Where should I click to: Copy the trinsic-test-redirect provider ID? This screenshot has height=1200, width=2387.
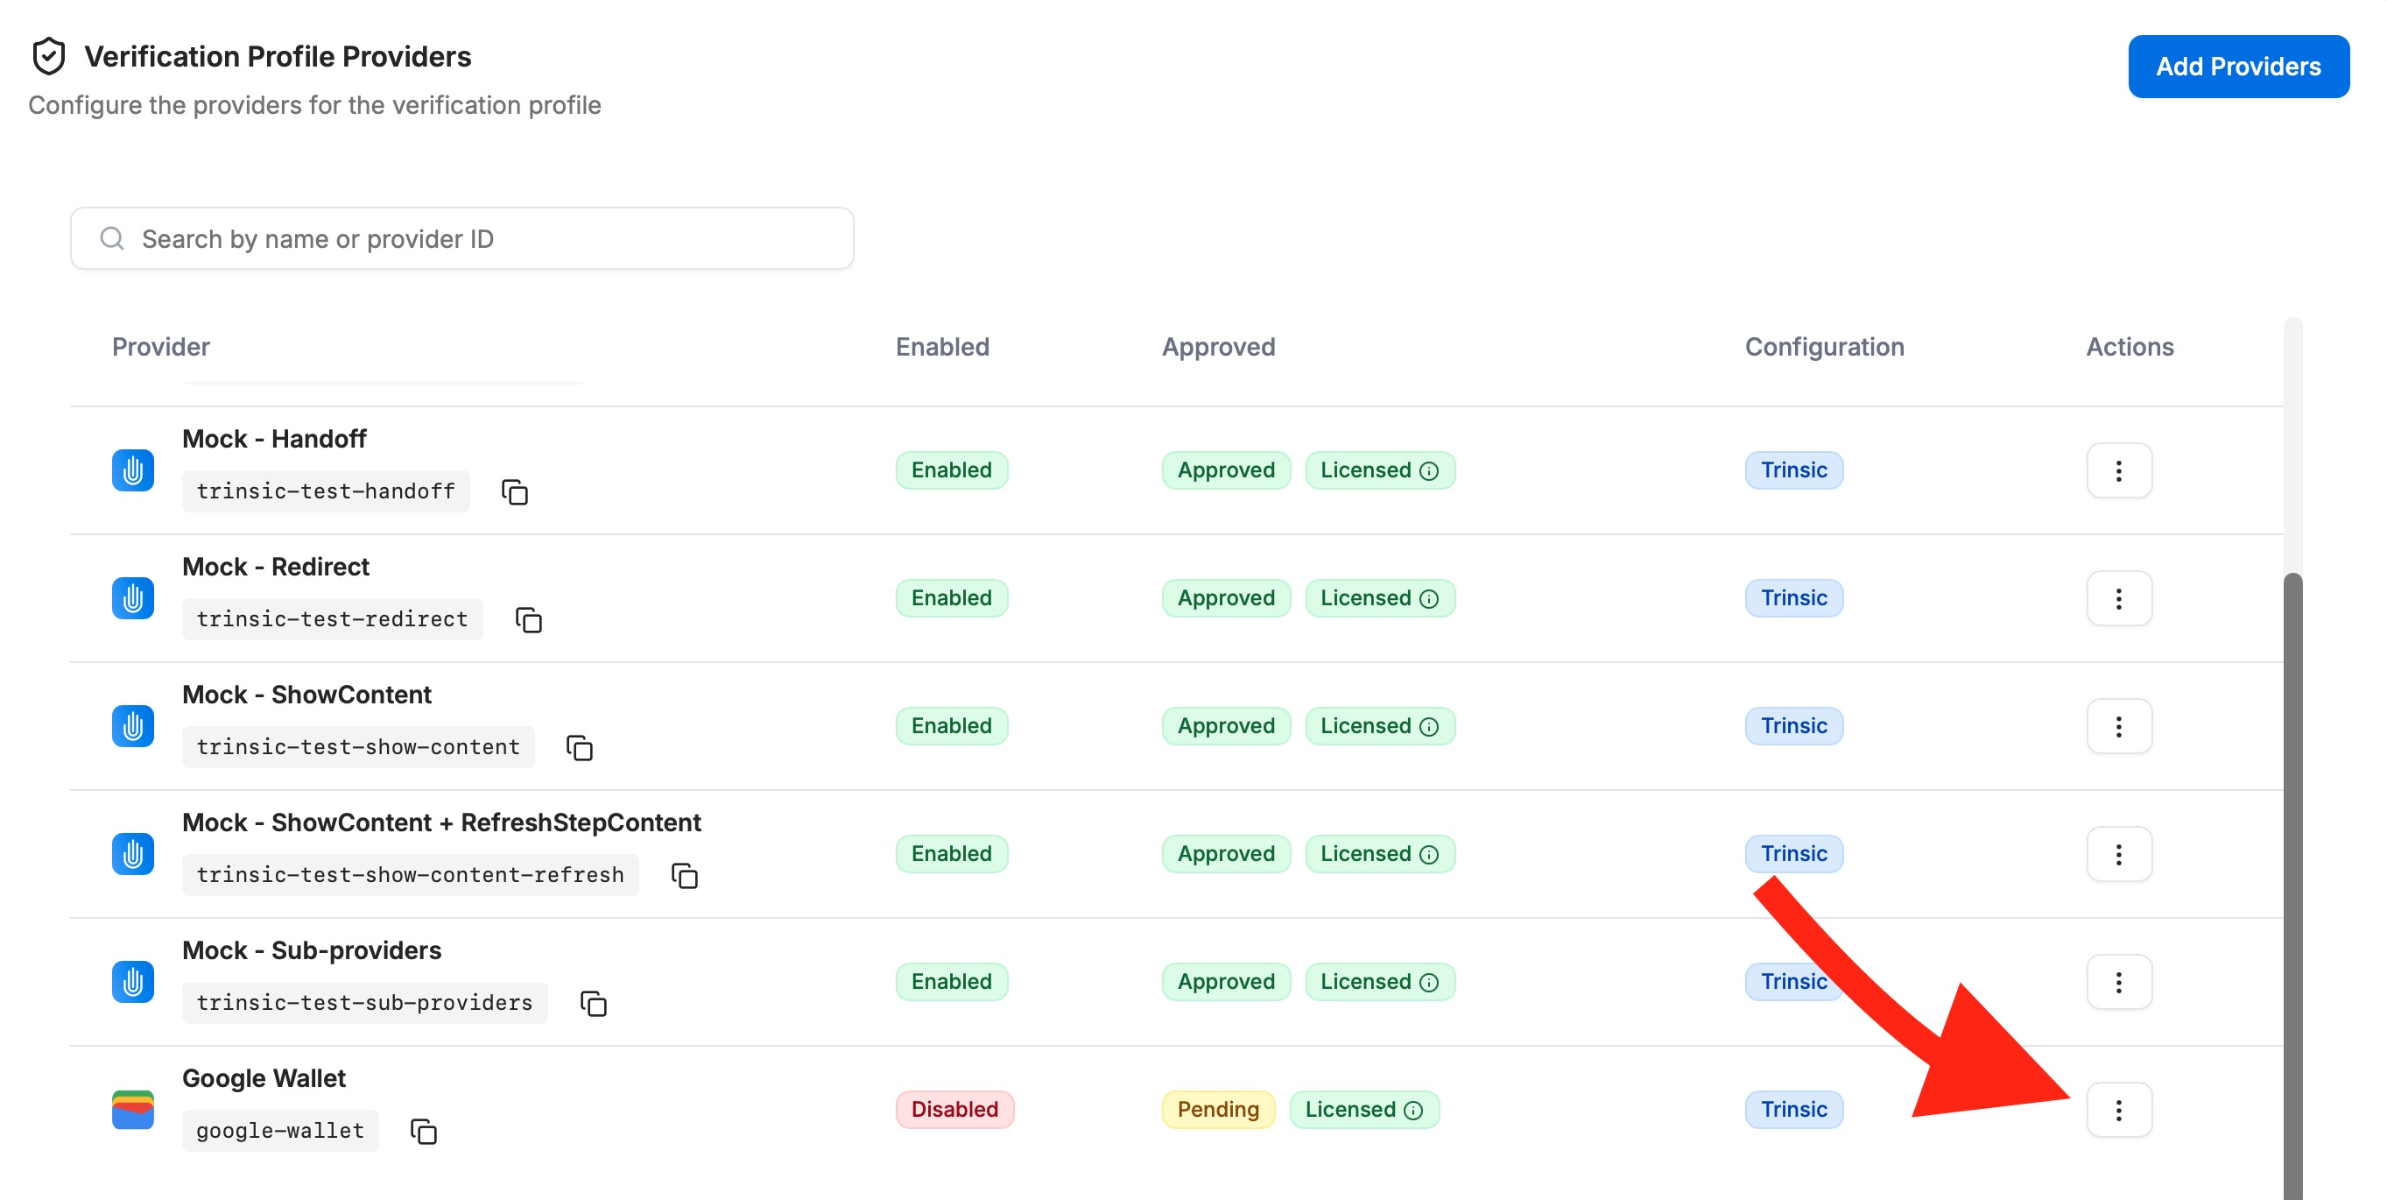click(528, 620)
